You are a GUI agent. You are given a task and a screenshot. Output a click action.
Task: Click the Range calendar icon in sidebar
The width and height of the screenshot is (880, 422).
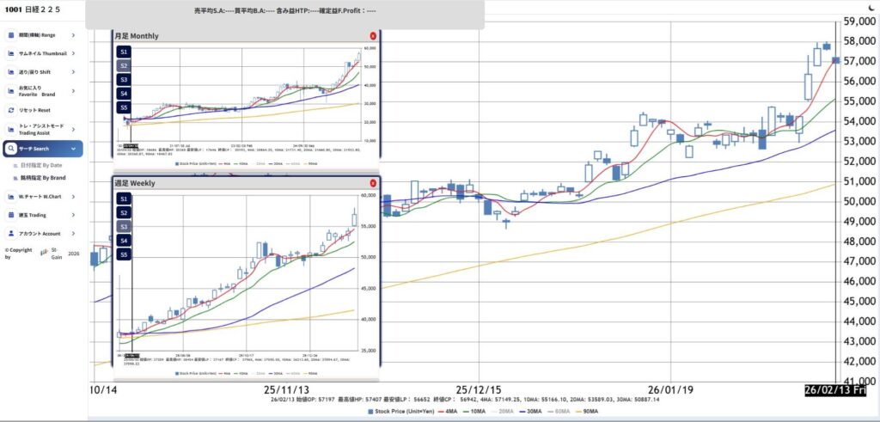[x=11, y=35]
